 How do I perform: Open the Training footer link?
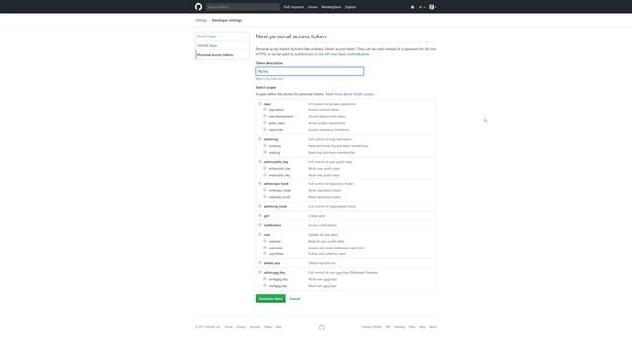[x=399, y=327]
